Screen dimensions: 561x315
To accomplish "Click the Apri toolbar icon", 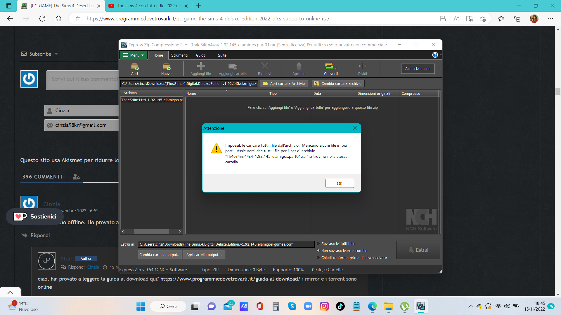I will [134, 69].
